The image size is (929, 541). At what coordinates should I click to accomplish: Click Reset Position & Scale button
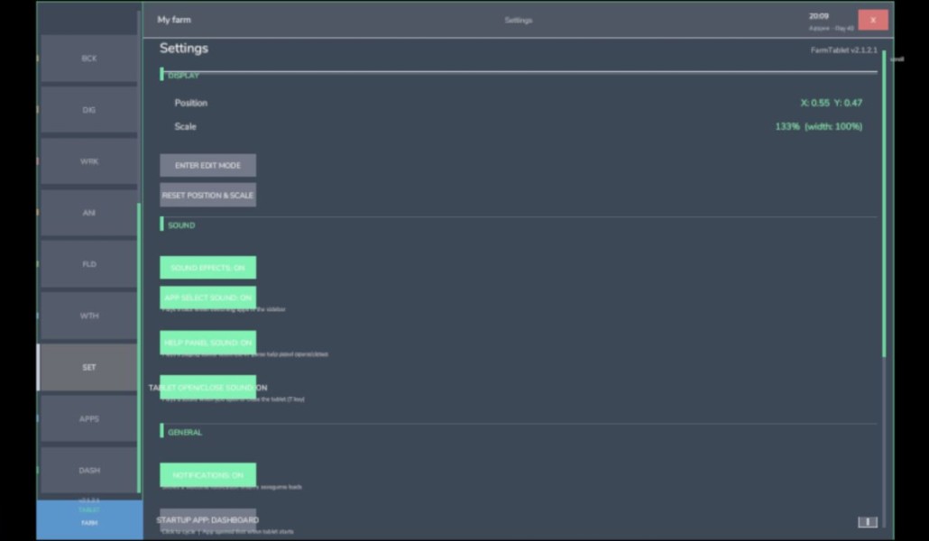[x=208, y=195]
